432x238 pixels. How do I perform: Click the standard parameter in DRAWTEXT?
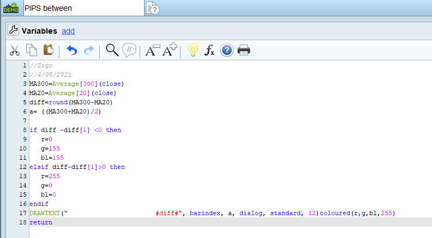click(x=285, y=213)
